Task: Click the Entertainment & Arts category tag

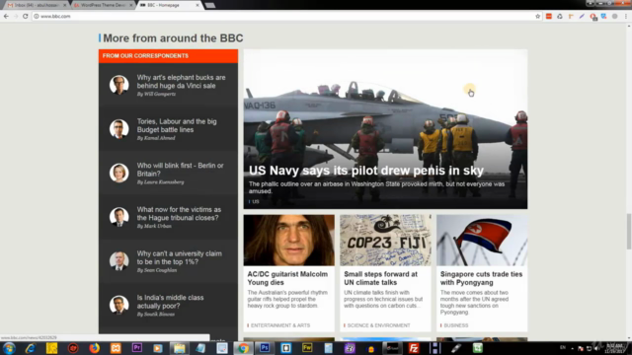Action: [x=280, y=325]
